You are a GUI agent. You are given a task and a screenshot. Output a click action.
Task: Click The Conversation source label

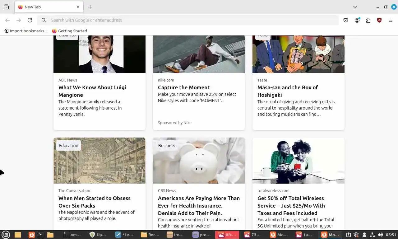[74, 190]
